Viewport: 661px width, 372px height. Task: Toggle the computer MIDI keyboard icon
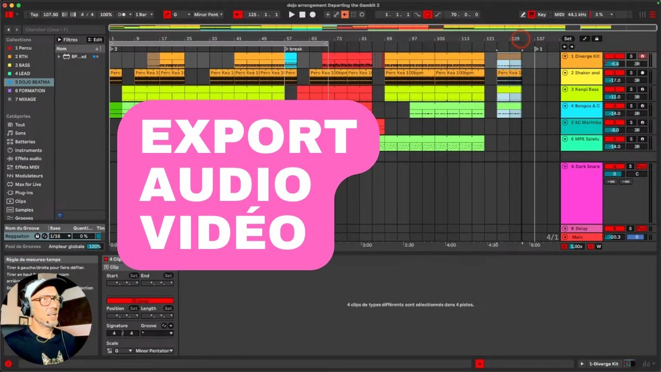coord(531,14)
